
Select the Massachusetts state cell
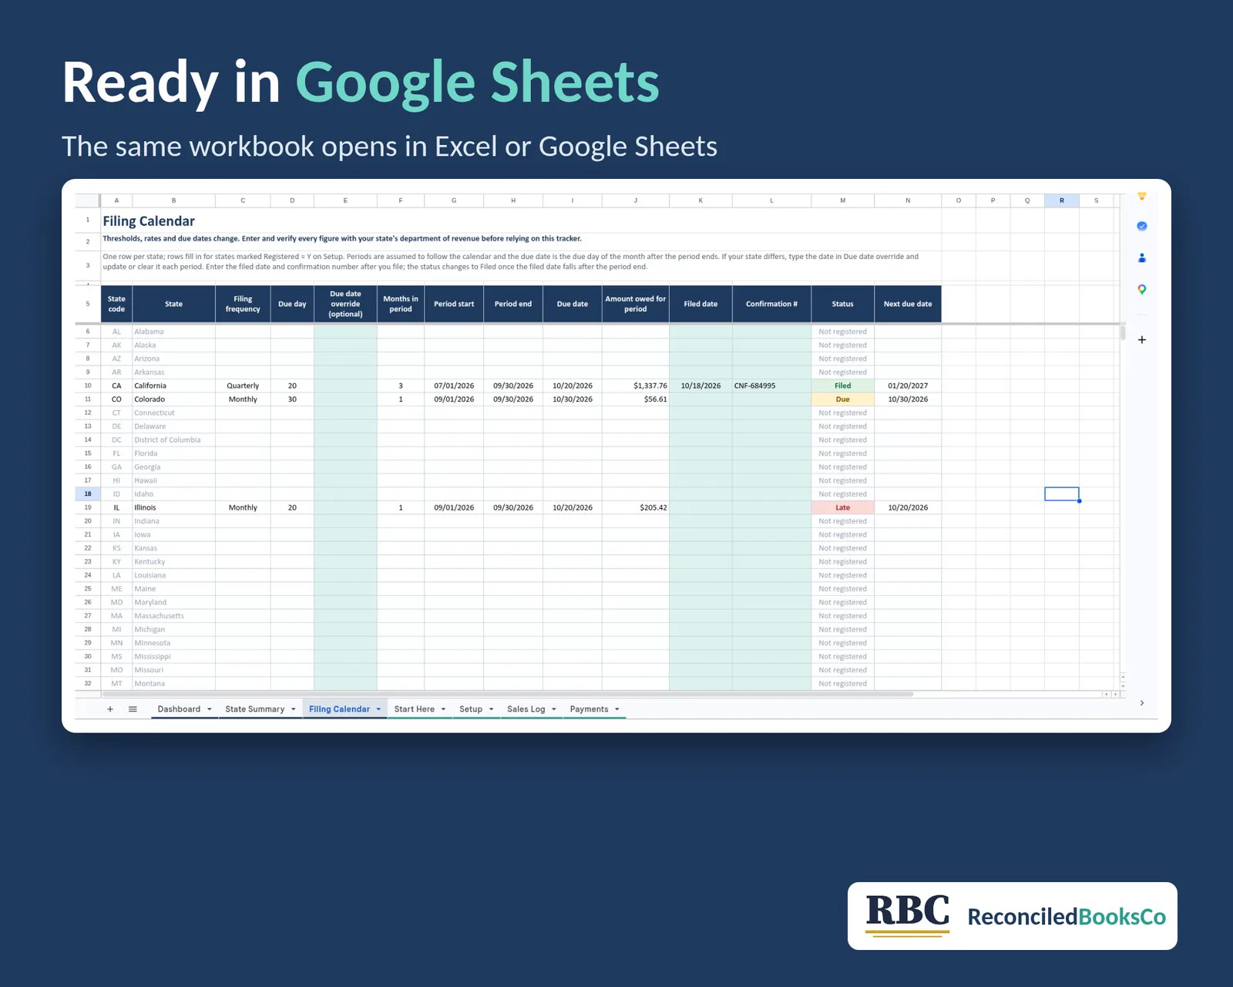(x=173, y=615)
